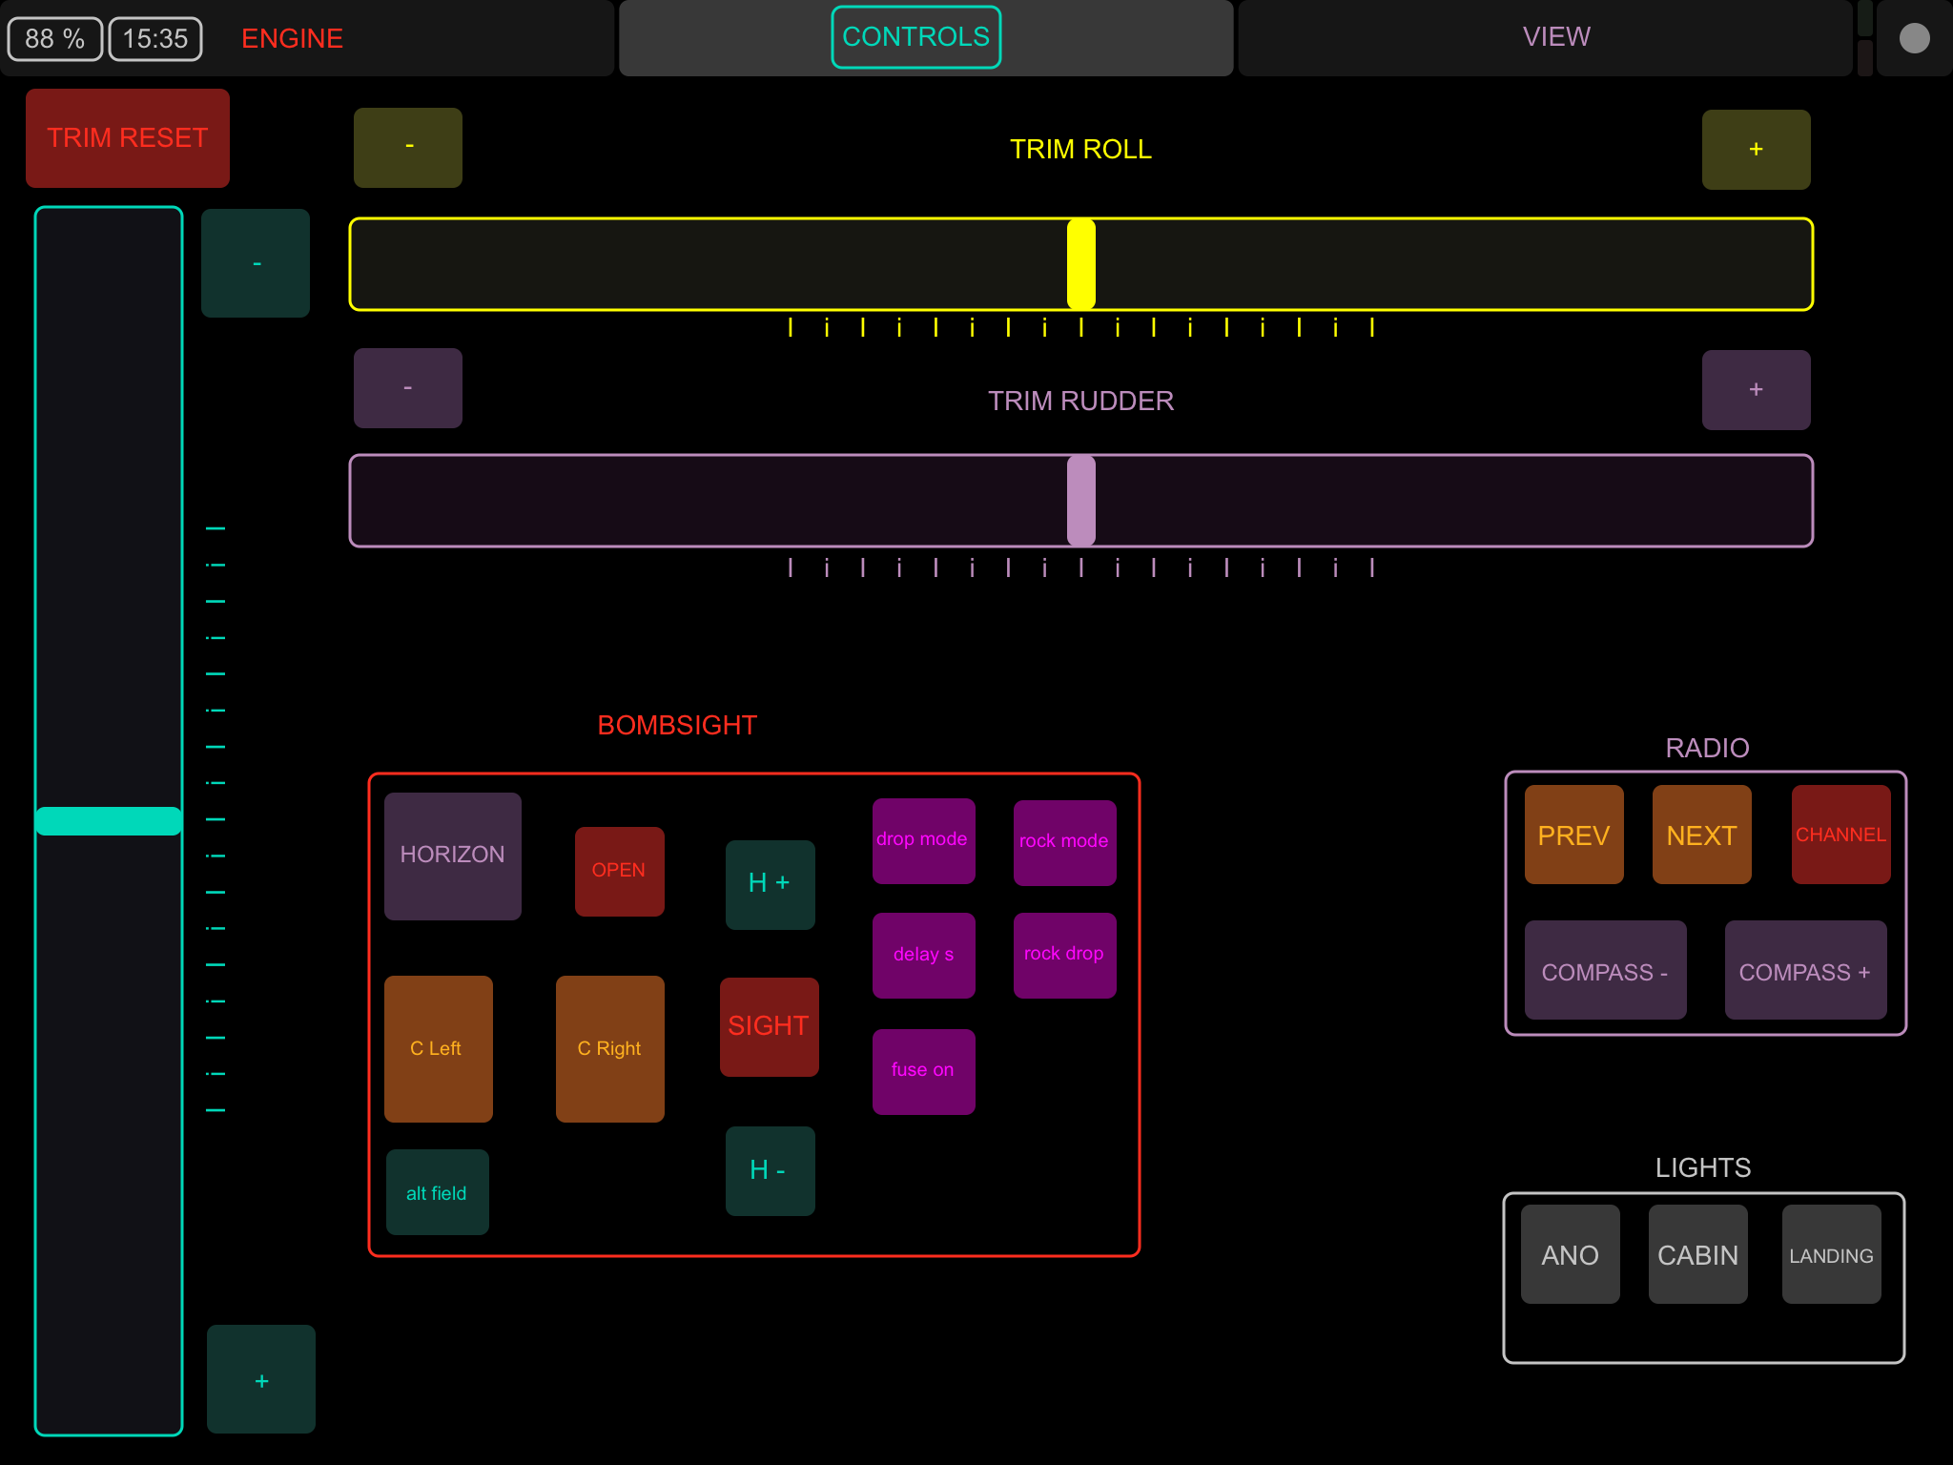Click the gray circle indicator top right
This screenshot has width=1953, height=1465.
pos(1914,38)
